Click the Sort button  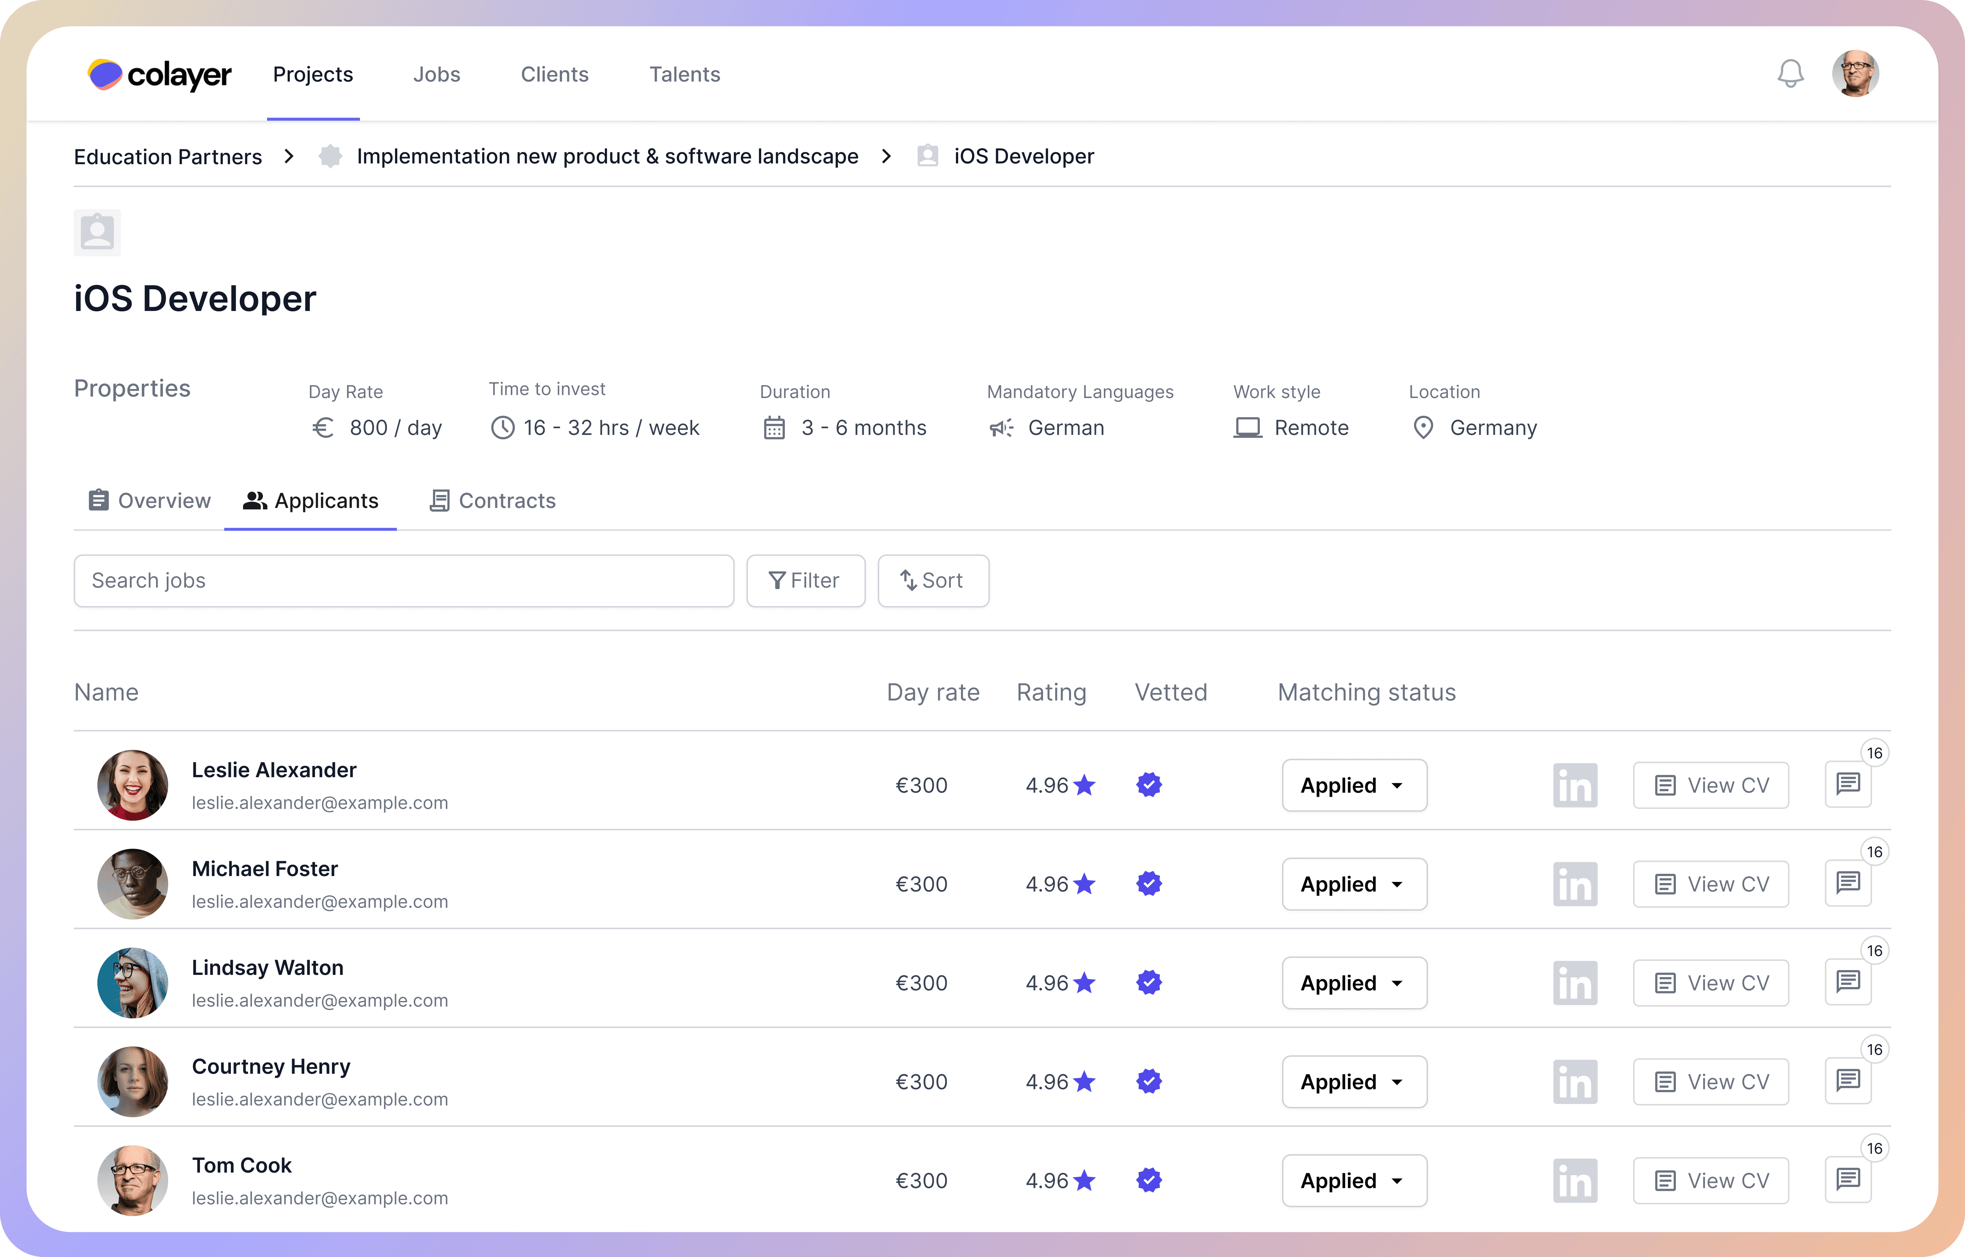932,580
